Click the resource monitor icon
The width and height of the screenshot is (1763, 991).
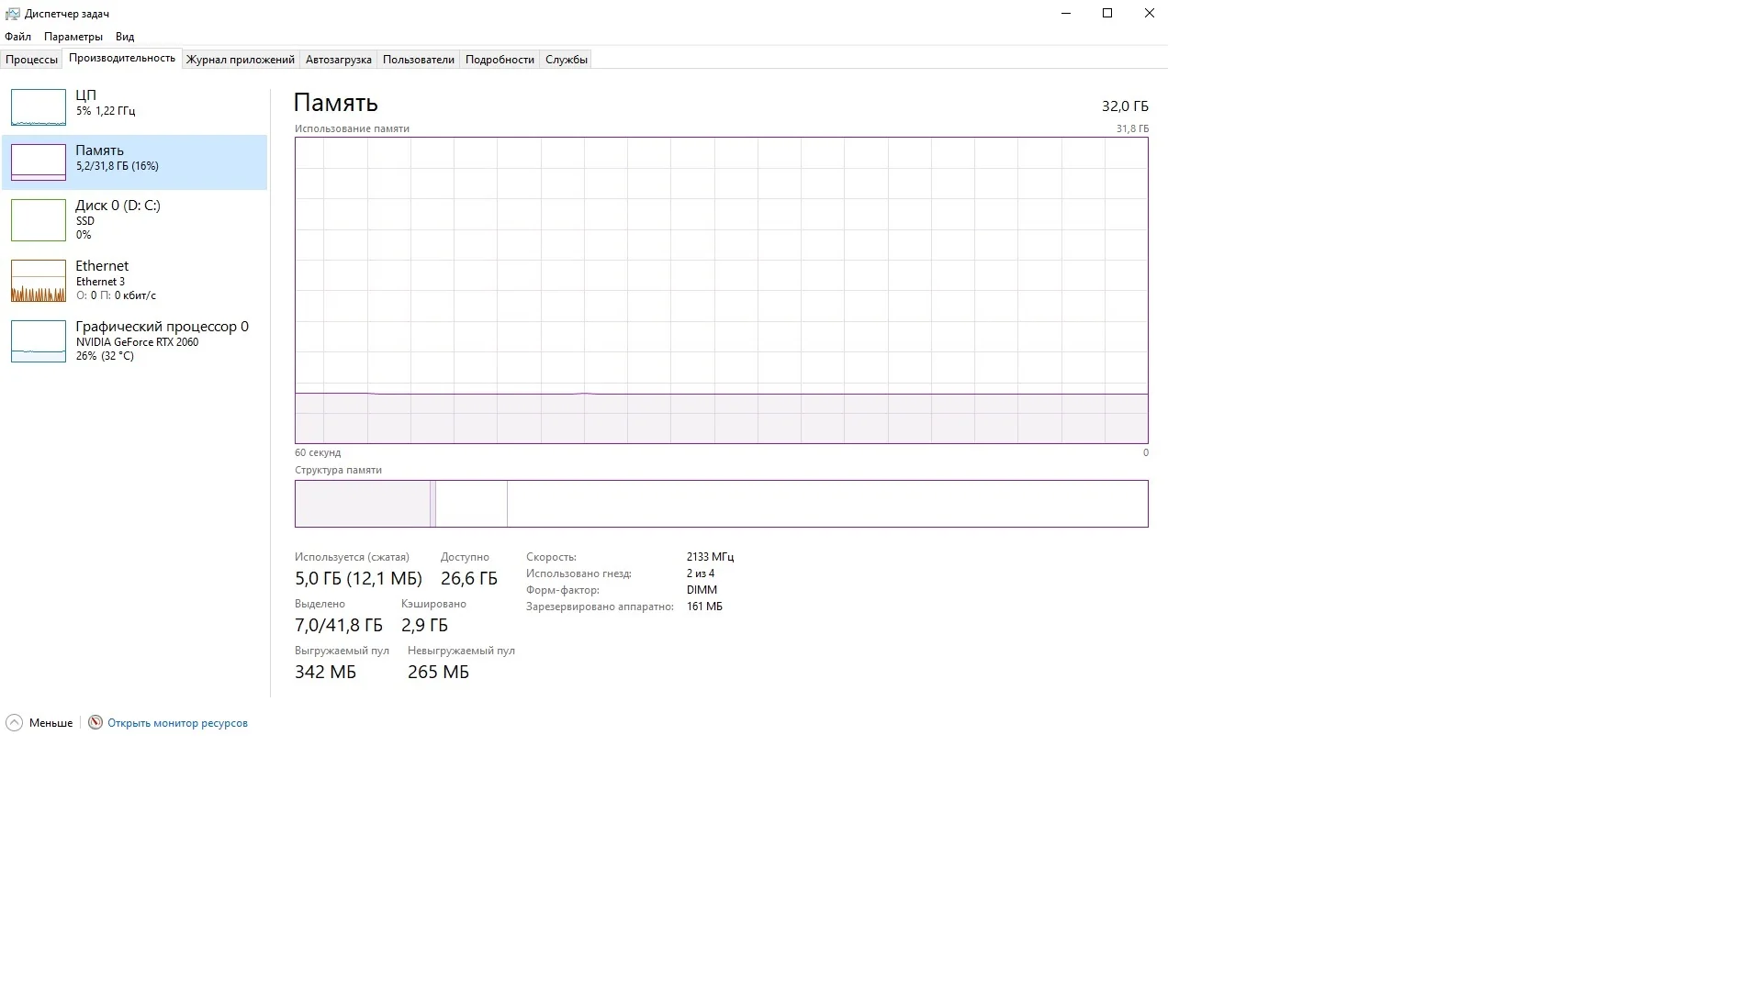(x=95, y=723)
